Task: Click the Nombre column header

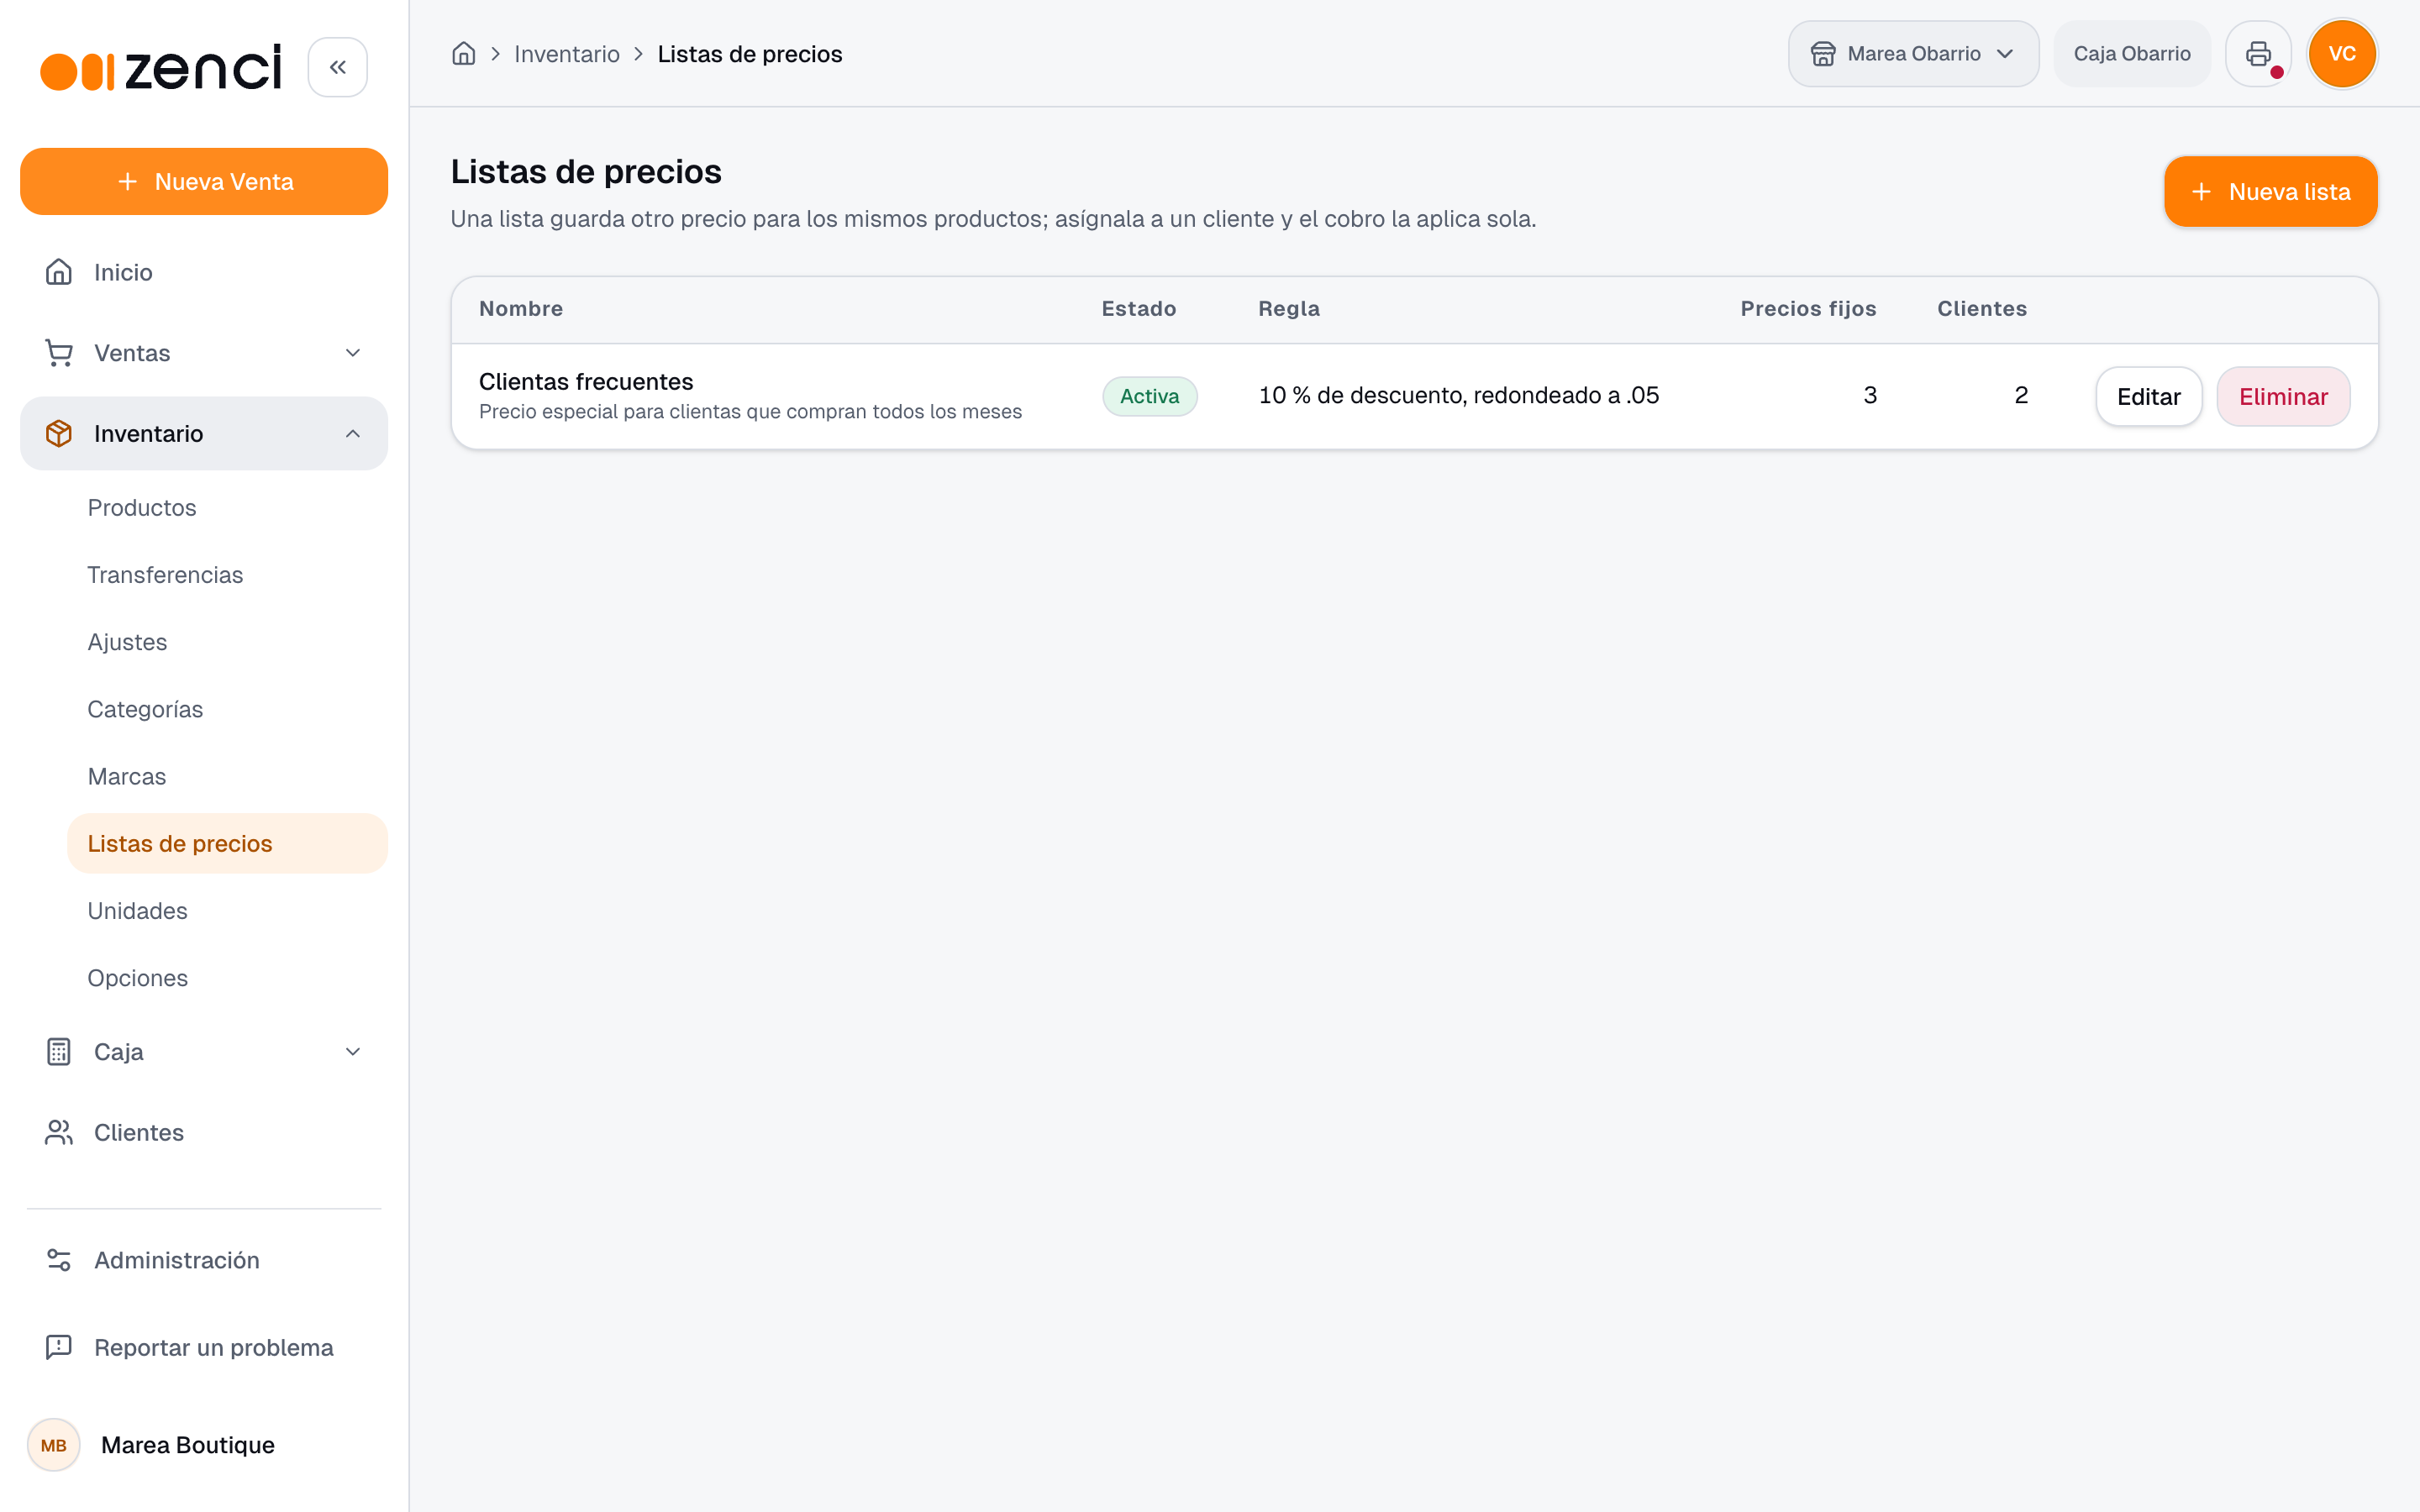Action: (x=521, y=309)
